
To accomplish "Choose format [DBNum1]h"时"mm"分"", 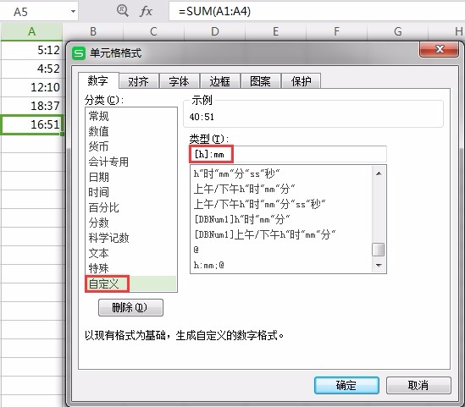I will (x=281, y=219).
